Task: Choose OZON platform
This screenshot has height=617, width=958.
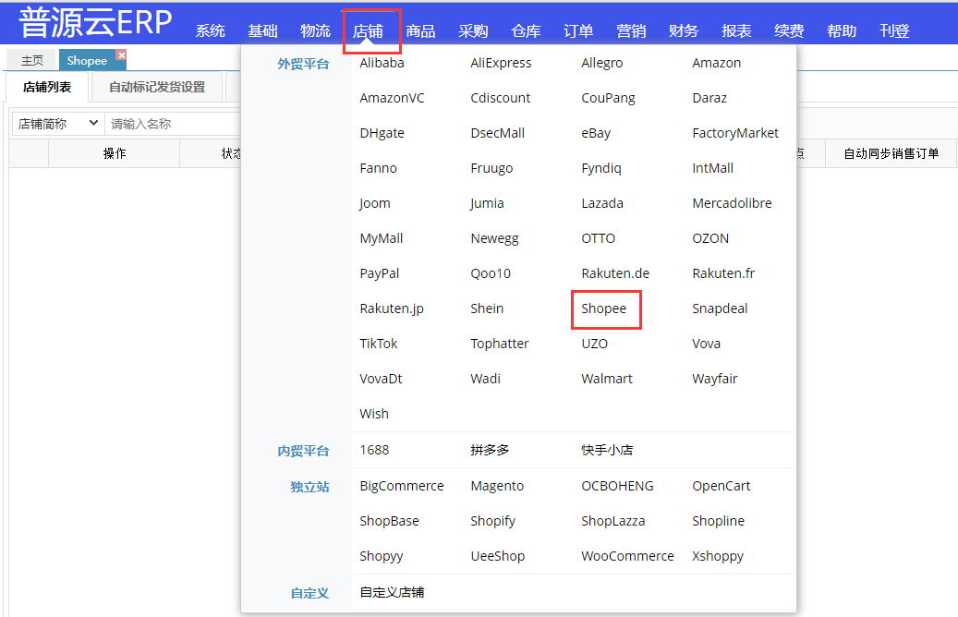Action: tap(709, 238)
